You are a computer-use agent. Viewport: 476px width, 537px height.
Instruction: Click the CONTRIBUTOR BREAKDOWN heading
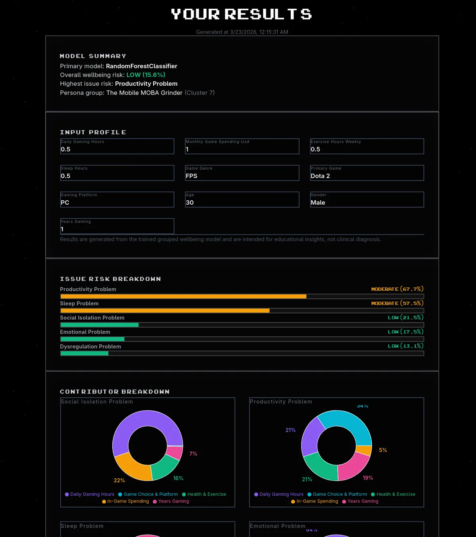(115, 392)
